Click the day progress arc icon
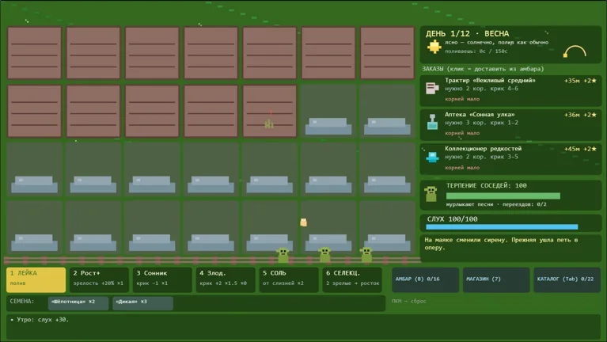This screenshot has height=342, width=607. 575,51
